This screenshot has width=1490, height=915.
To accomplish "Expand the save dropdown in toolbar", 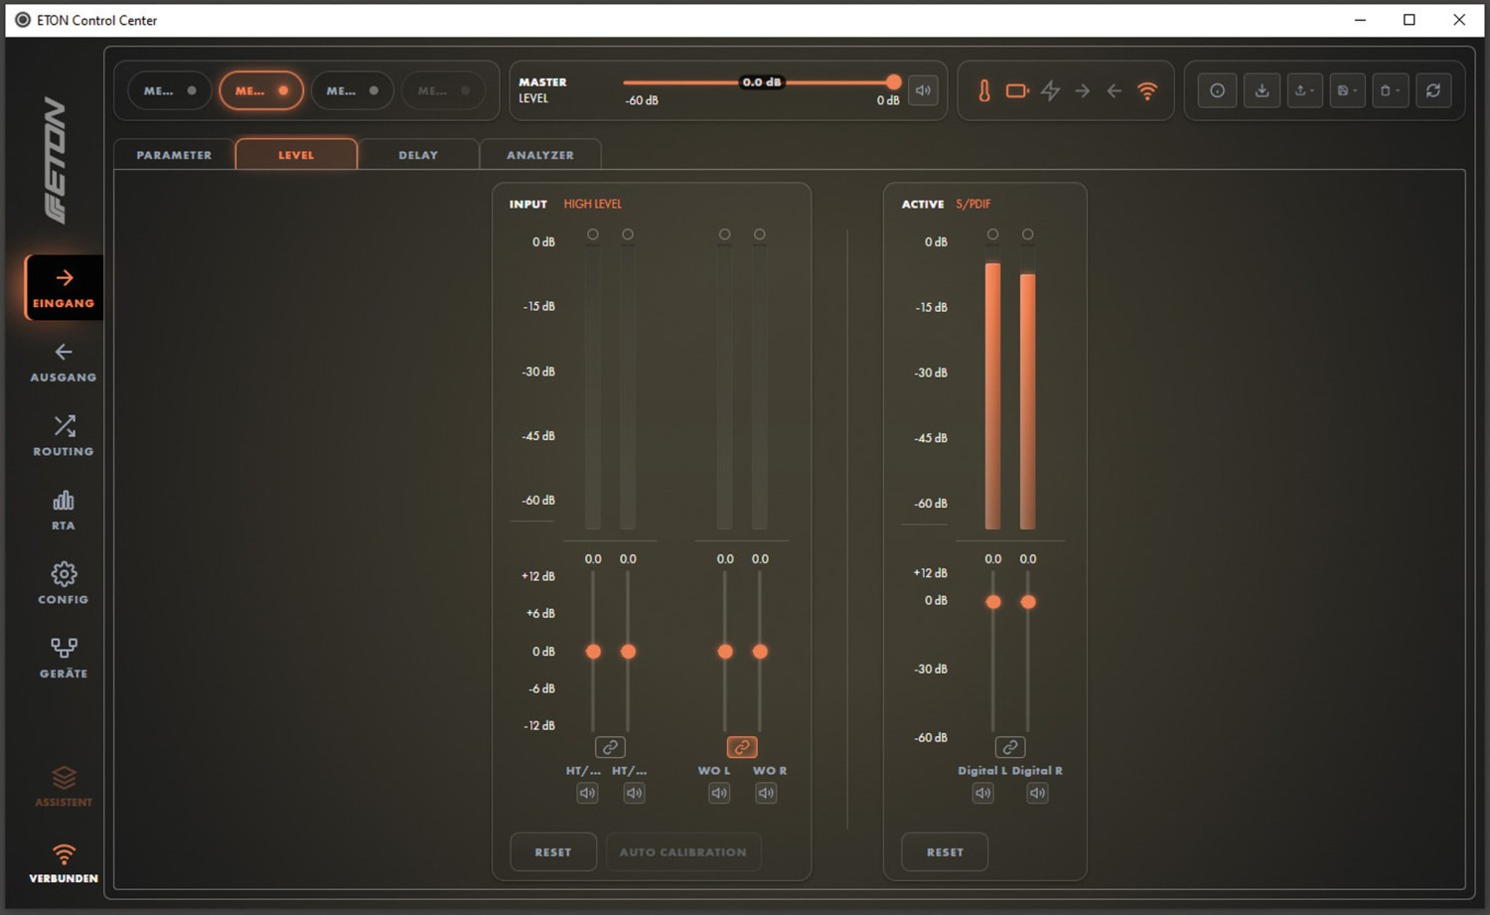I will pyautogui.click(x=1347, y=90).
